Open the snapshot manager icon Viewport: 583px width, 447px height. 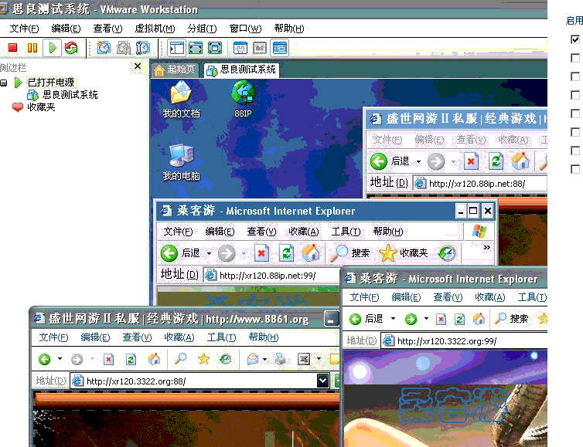143,48
